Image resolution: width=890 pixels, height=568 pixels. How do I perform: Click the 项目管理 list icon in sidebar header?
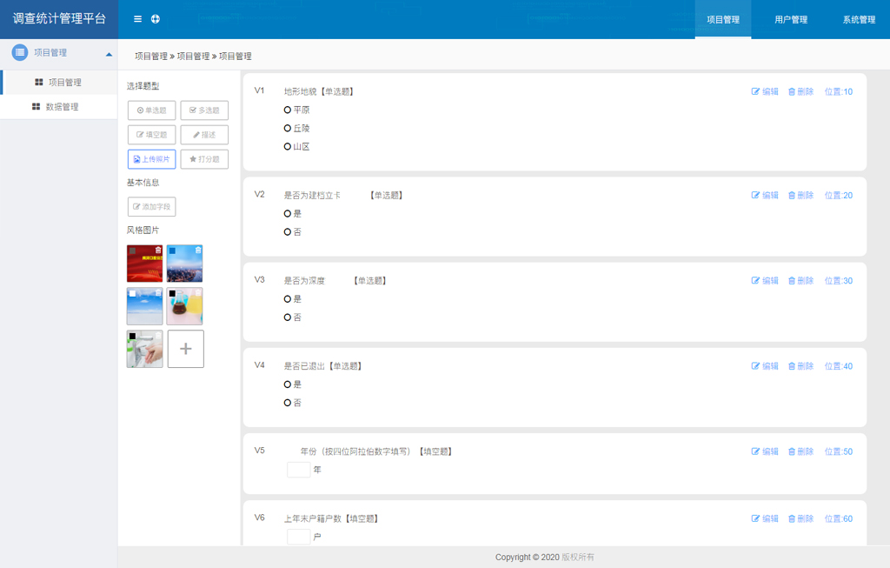[x=20, y=53]
